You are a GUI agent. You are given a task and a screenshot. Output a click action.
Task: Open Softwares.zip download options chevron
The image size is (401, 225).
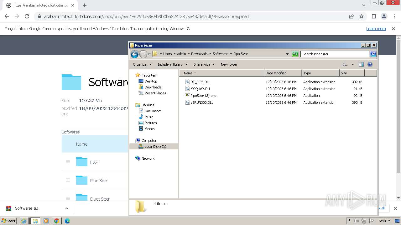66,208
